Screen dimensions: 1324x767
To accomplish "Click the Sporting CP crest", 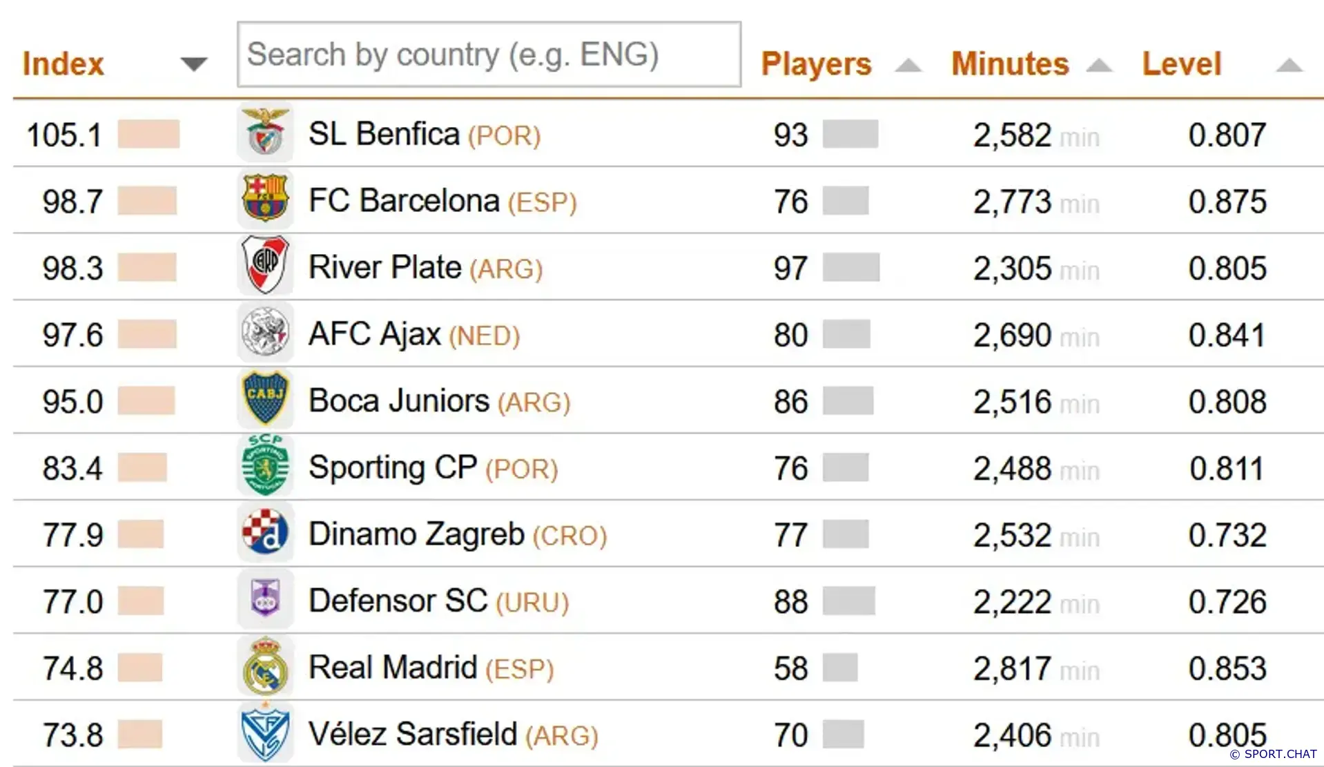I will (265, 466).
